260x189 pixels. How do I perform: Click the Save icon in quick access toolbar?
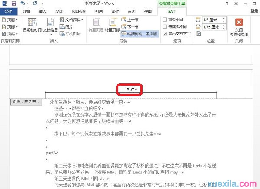pos(14,3)
